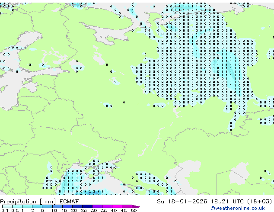Click the 0.1–0.5 mm legend swatch
Image resolution: width=274 pixels, height=212 pixels.
(7, 206)
